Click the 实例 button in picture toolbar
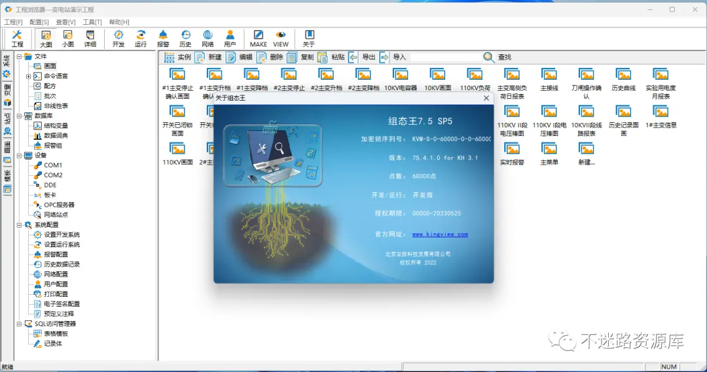The height and width of the screenshot is (372, 707). [177, 57]
